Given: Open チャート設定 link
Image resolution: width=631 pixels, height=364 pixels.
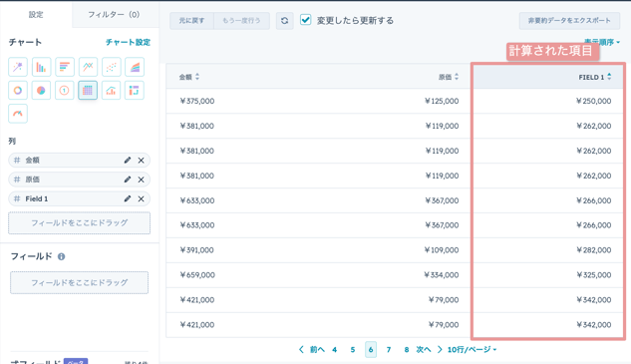Looking at the screenshot, I should [x=128, y=42].
